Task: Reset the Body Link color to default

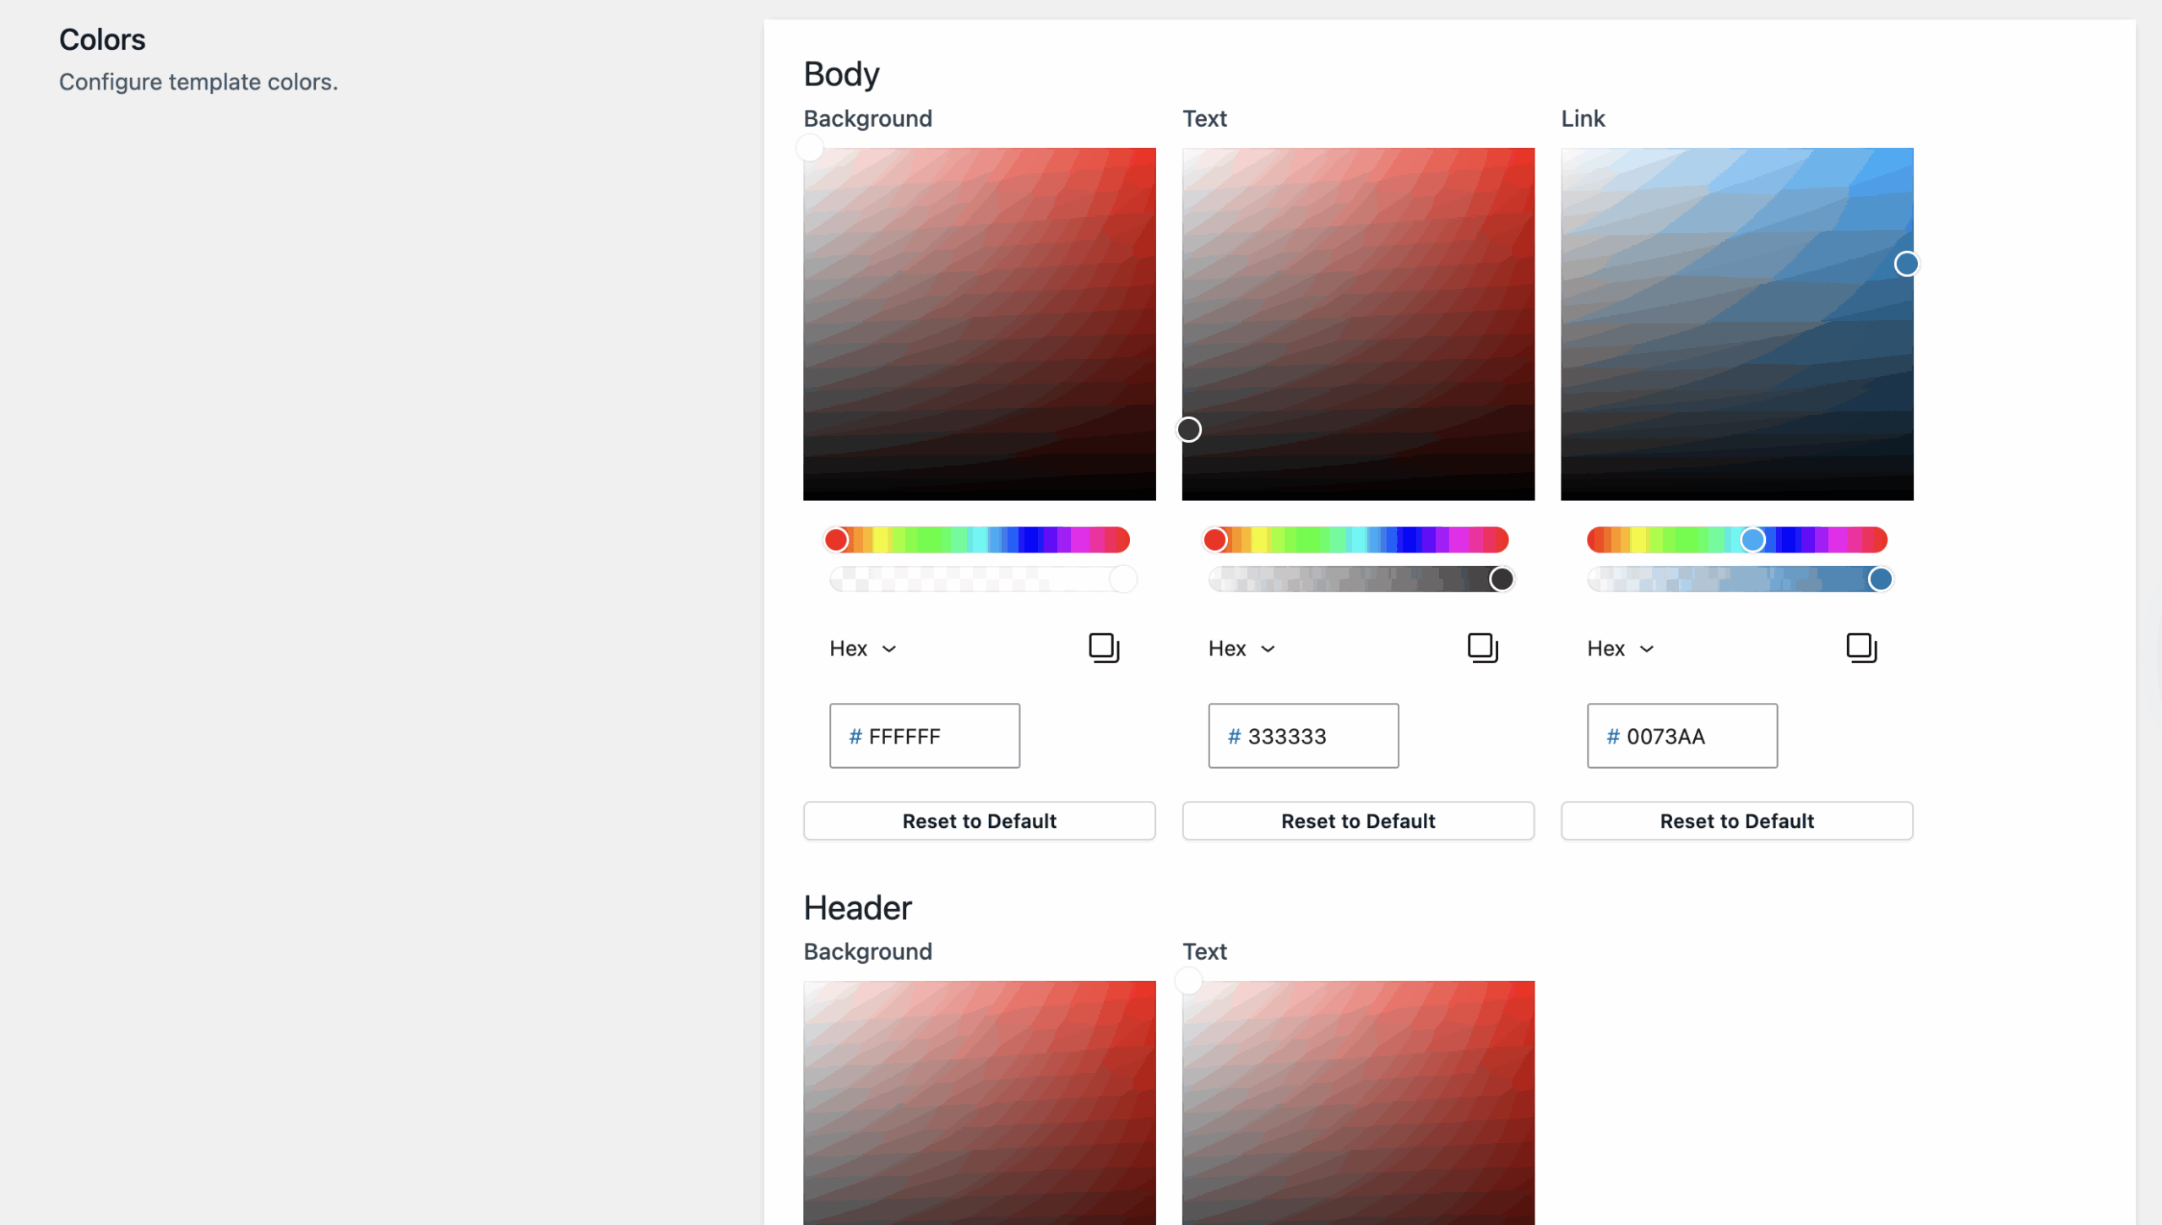Action: [1736, 821]
